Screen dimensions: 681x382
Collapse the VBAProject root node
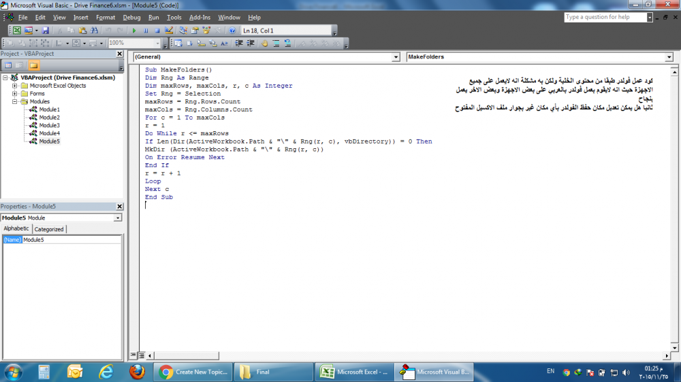[5, 77]
